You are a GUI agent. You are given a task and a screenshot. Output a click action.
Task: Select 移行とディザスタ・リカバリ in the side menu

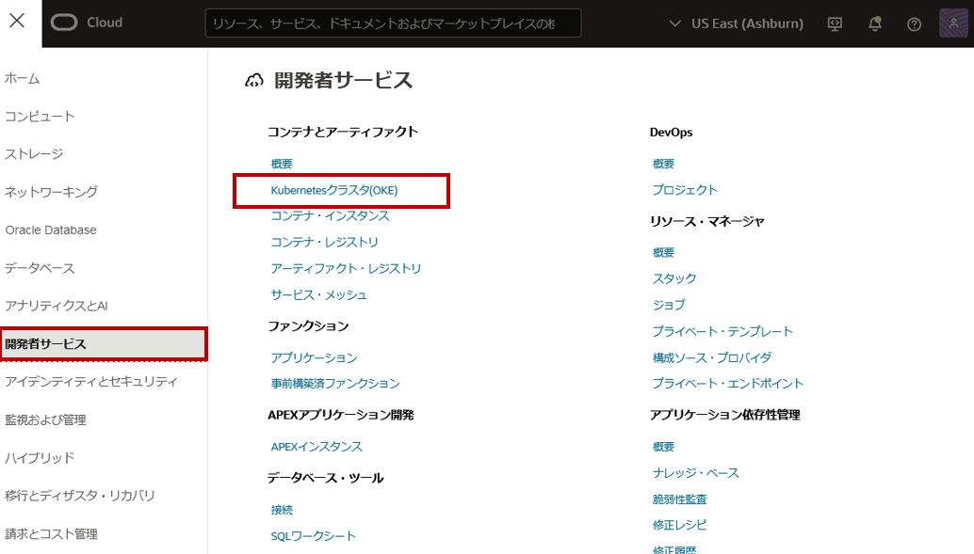tap(79, 496)
